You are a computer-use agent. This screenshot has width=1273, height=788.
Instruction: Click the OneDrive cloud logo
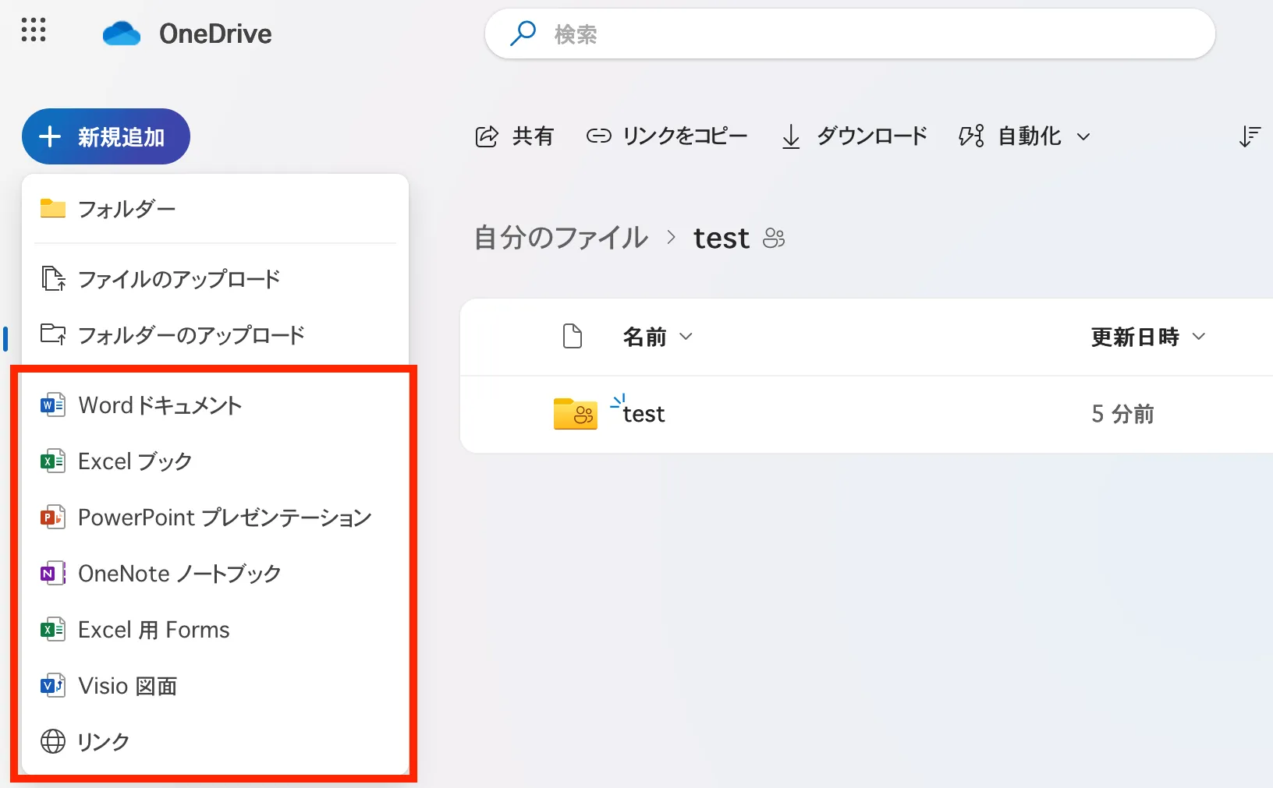point(122,34)
